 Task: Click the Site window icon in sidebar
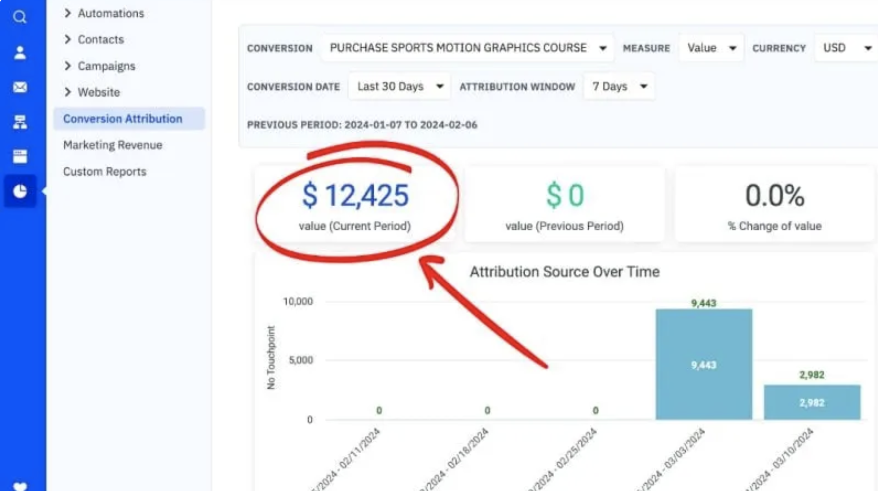coord(20,156)
